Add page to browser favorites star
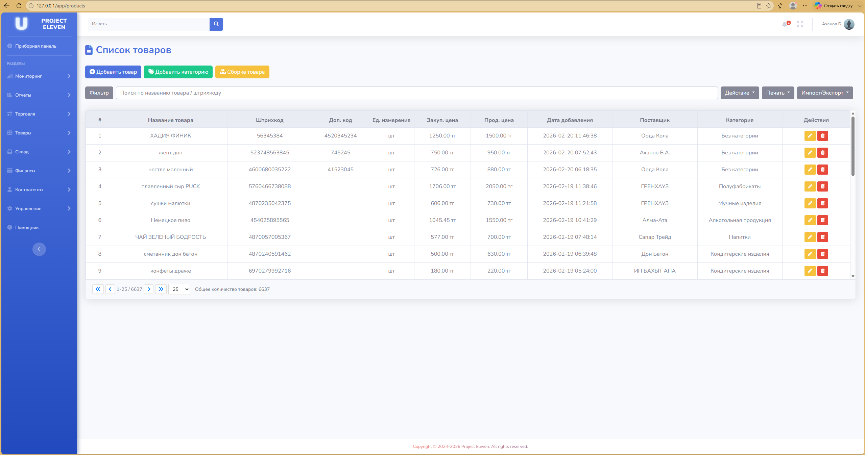865x455 pixels. pyautogui.click(x=769, y=6)
